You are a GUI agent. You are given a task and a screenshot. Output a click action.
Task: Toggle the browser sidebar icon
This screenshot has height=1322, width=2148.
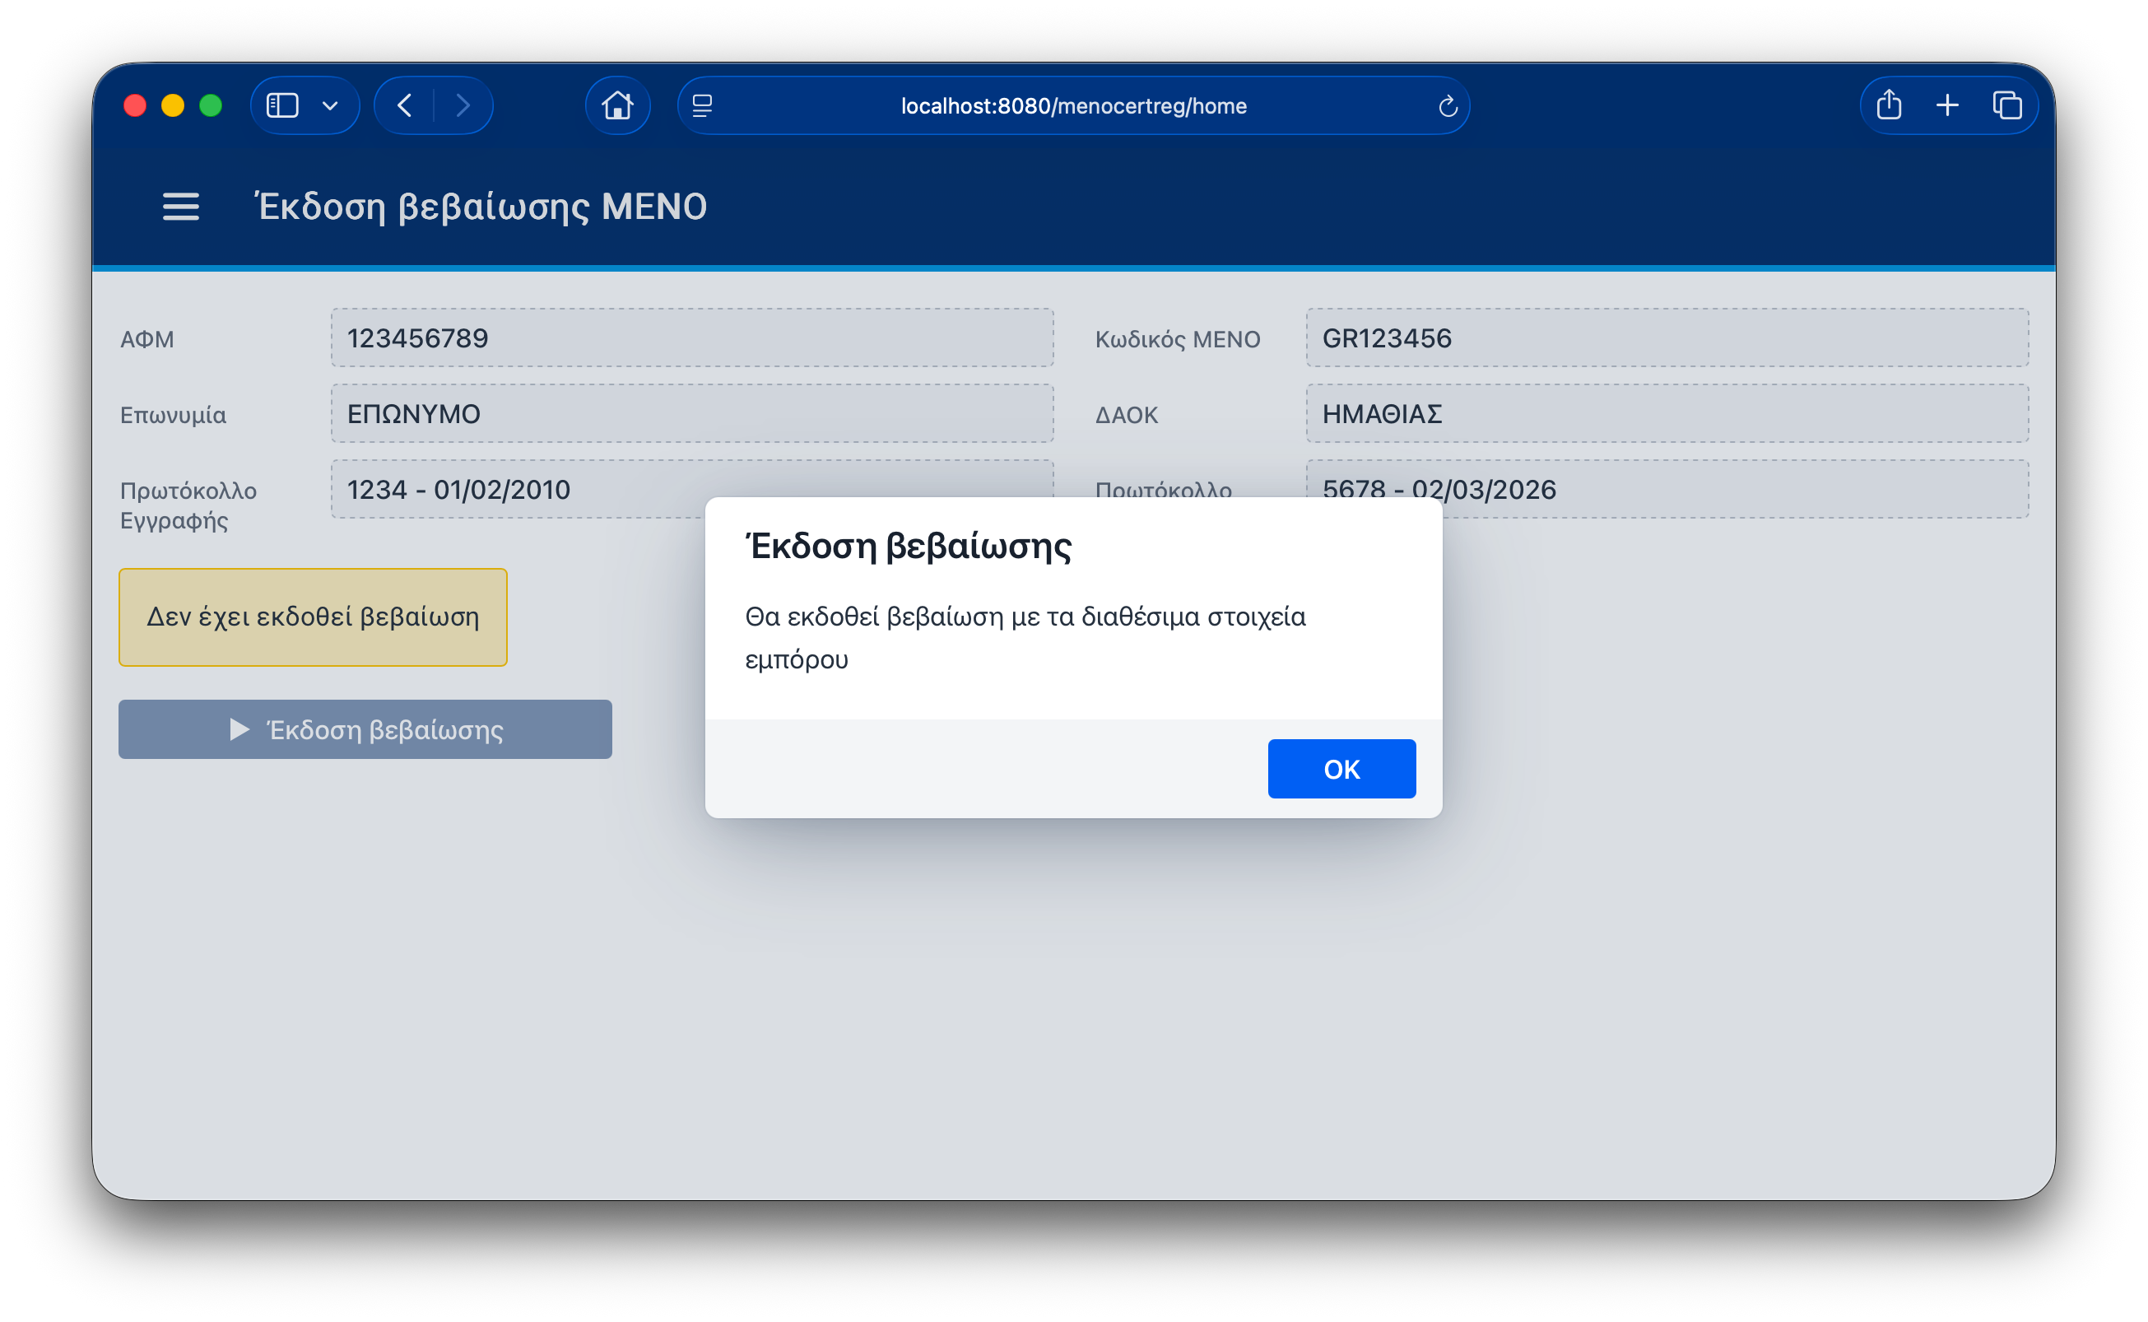(282, 106)
